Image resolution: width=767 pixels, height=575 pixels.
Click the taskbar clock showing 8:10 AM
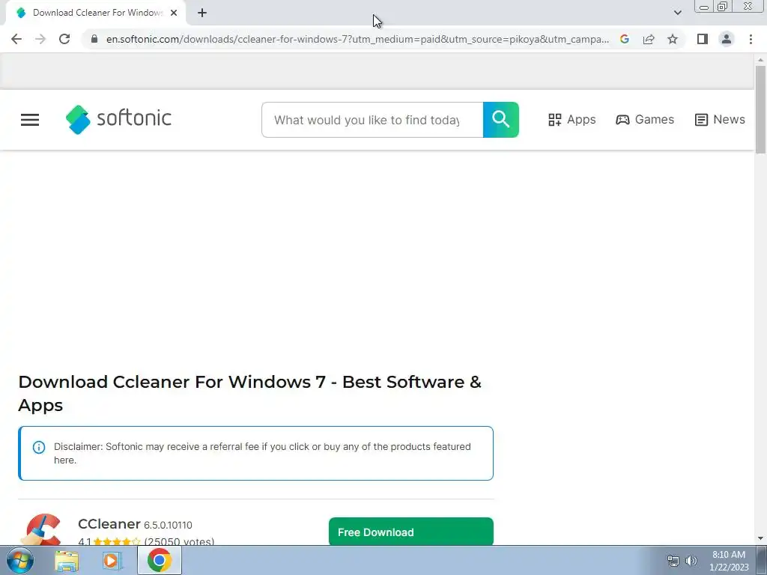(729, 561)
